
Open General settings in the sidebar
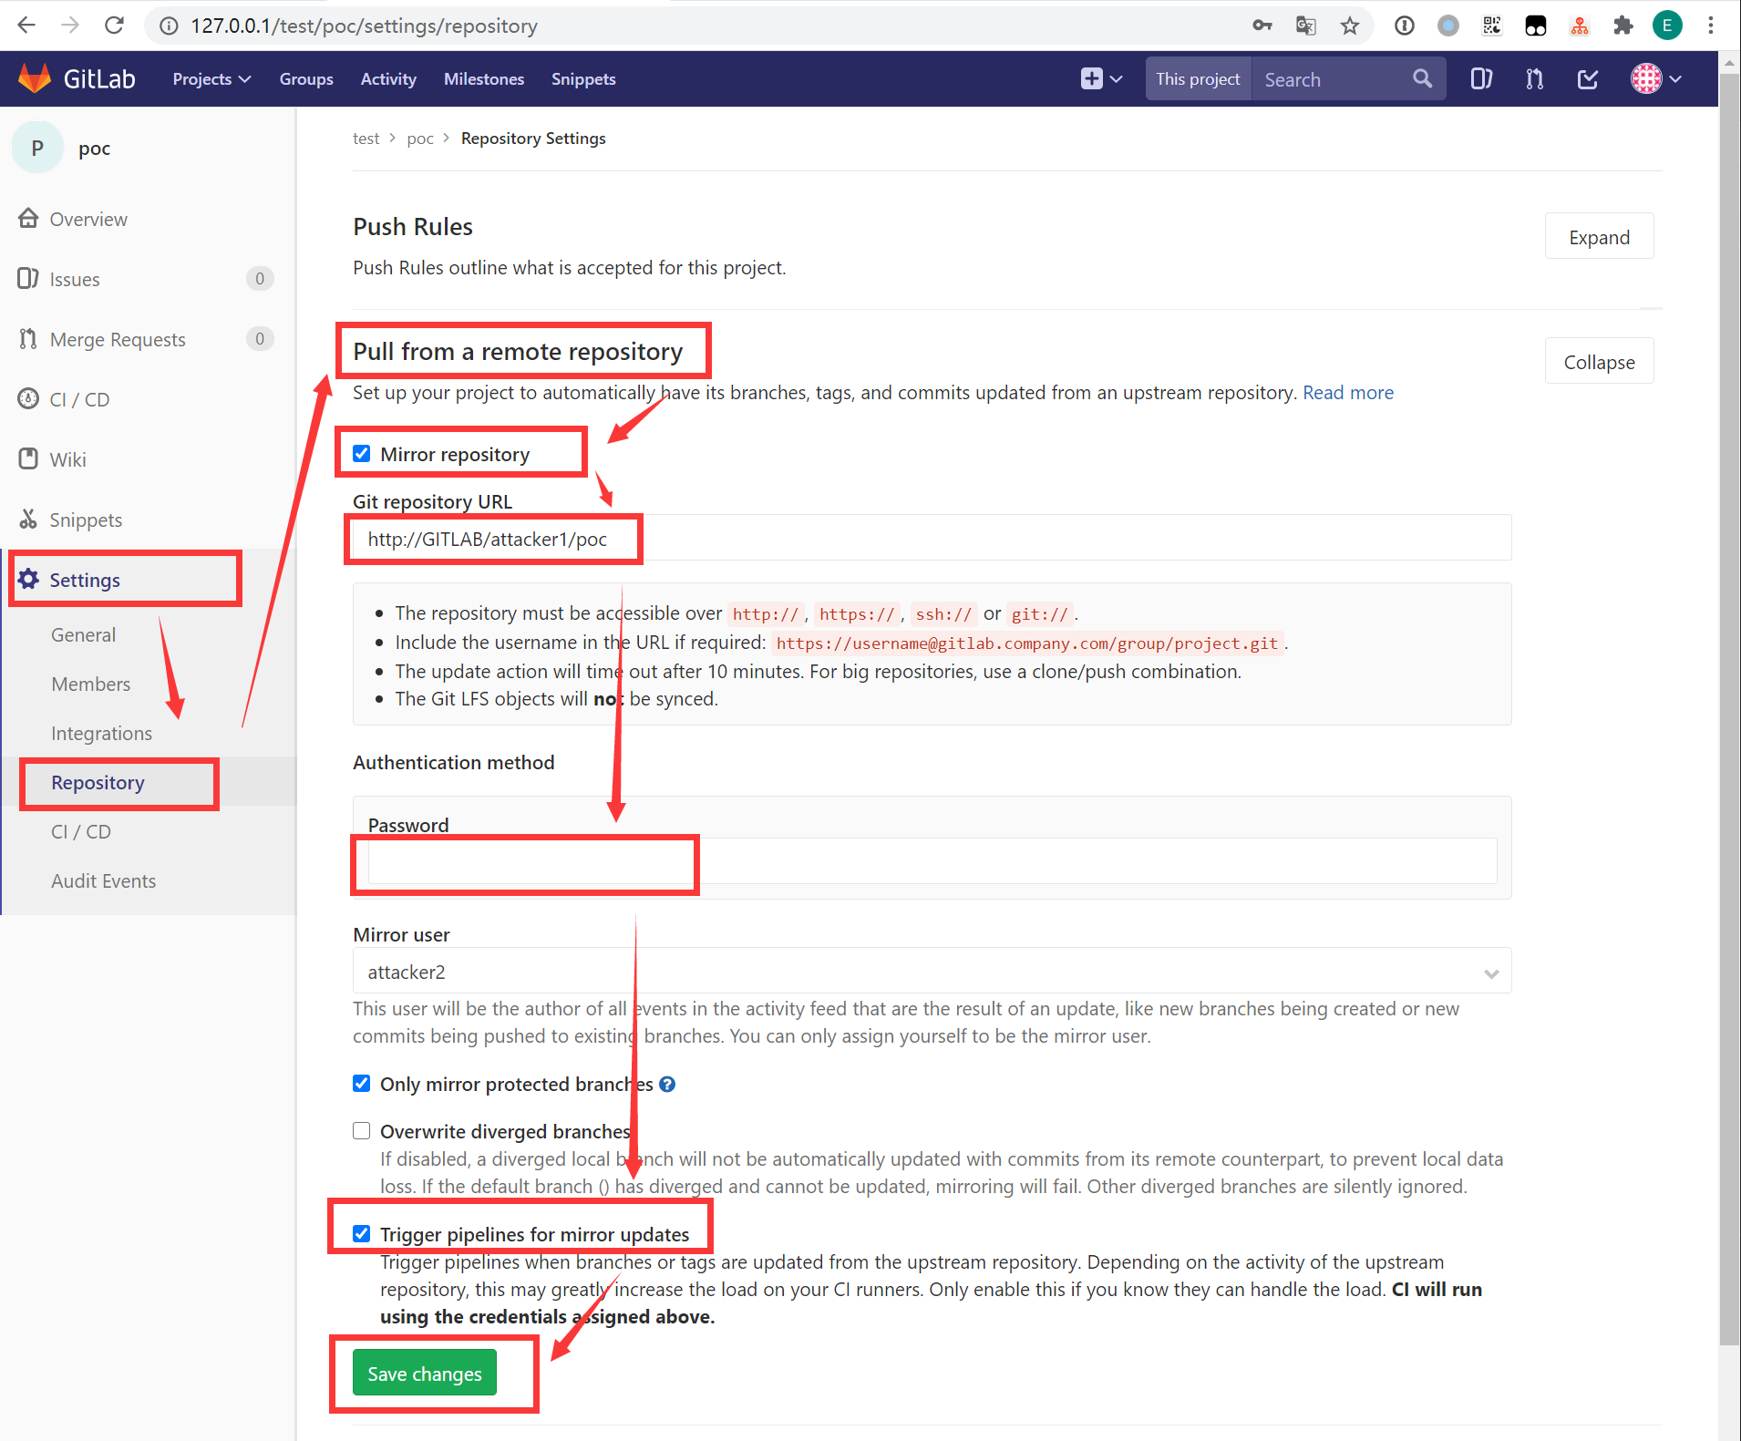click(x=83, y=635)
